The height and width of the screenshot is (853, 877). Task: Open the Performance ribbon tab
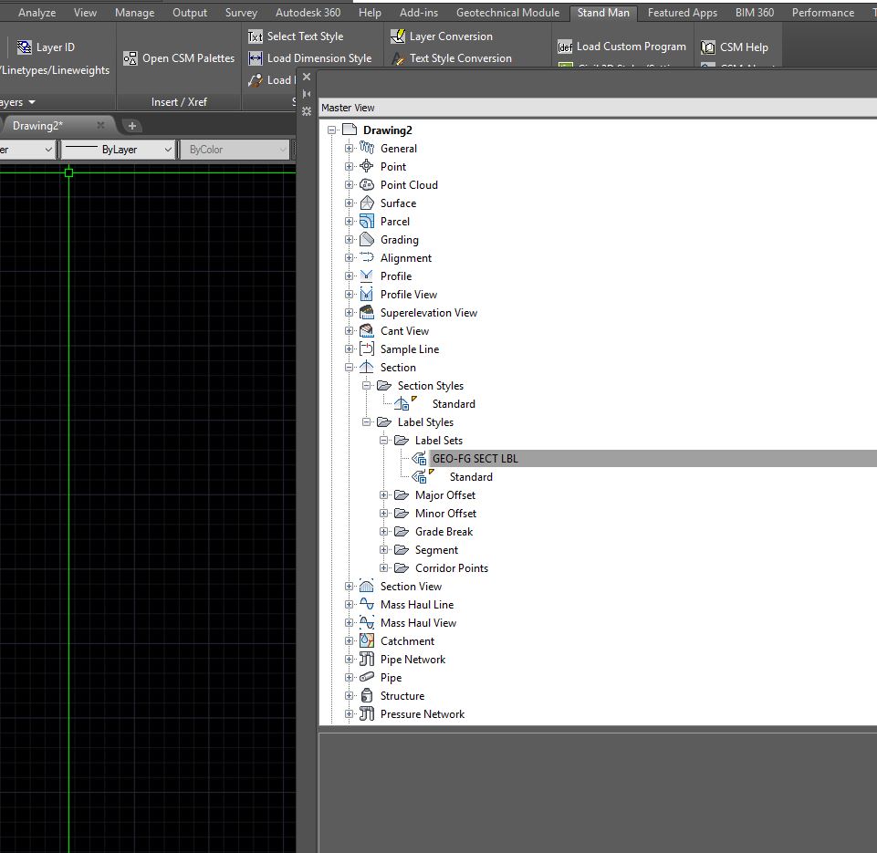click(x=823, y=12)
